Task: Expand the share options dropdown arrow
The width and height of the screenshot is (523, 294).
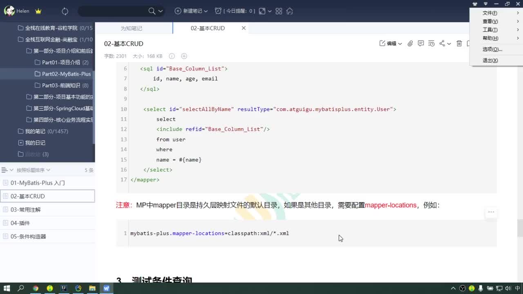Action: 449,44
